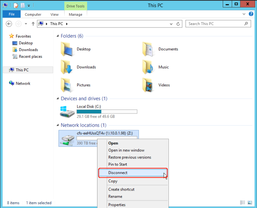The width and height of the screenshot is (257, 208).
Task: Select This PC in the navigation pane
Action: coord(28,70)
